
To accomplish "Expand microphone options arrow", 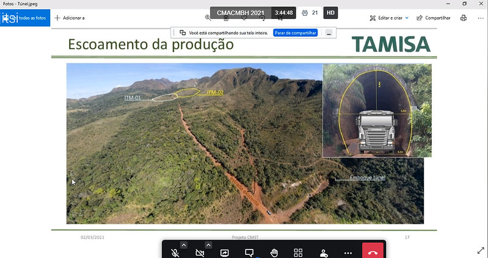I will click(184, 245).
